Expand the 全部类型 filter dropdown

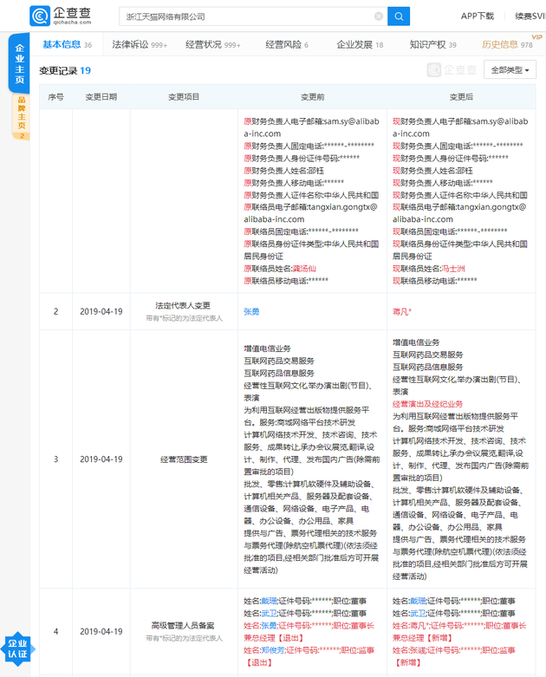(512, 70)
